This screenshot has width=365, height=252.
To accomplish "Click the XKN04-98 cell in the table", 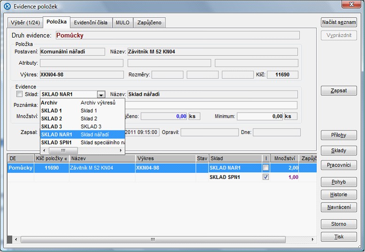I will pyautogui.click(x=166, y=168).
